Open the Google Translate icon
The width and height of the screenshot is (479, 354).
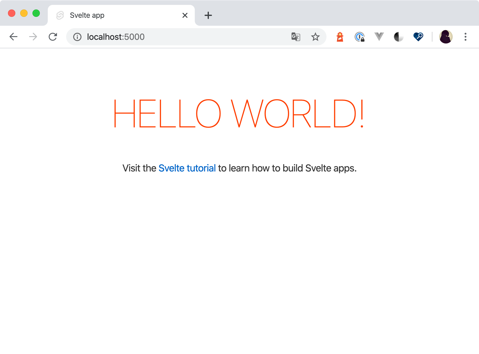click(x=296, y=37)
